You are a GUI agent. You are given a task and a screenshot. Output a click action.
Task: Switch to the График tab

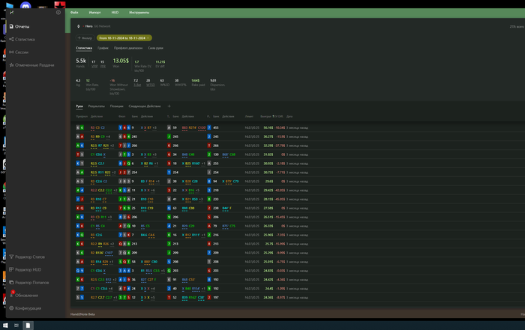pyautogui.click(x=102, y=47)
